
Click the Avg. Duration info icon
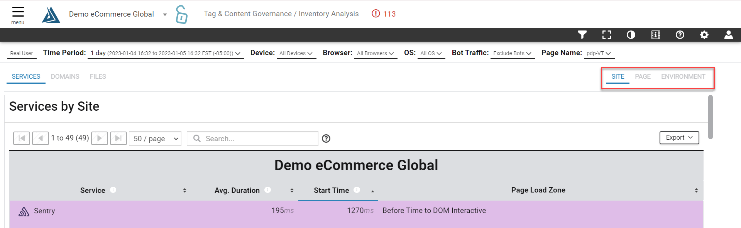click(267, 190)
